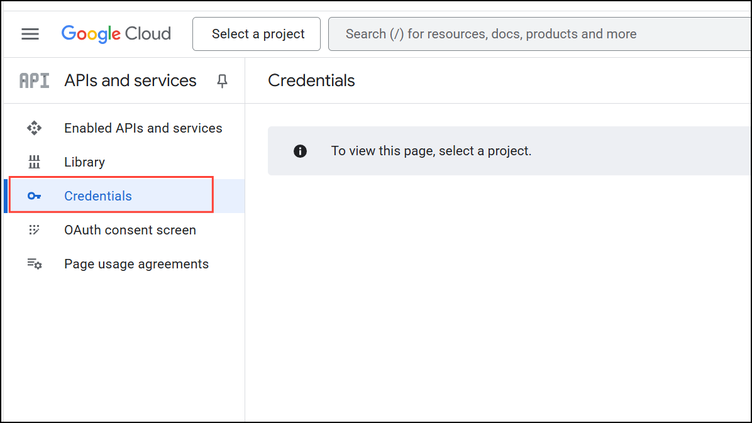Open the Library page from the sidebar
The height and width of the screenshot is (423, 752).
84,162
